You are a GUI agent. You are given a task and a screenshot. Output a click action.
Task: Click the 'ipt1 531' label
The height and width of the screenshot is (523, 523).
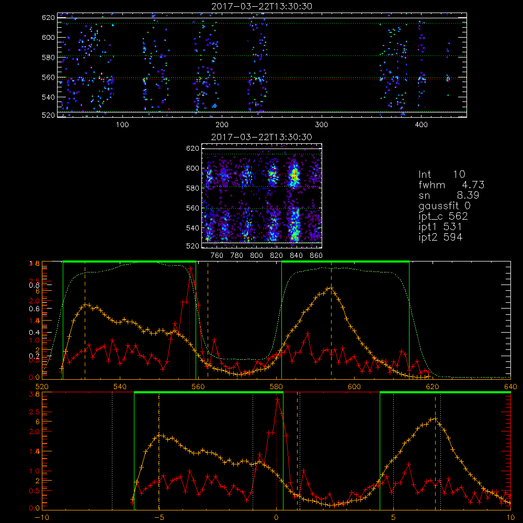click(x=440, y=227)
